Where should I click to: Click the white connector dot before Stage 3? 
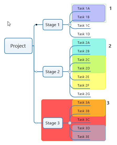click(36, 123)
